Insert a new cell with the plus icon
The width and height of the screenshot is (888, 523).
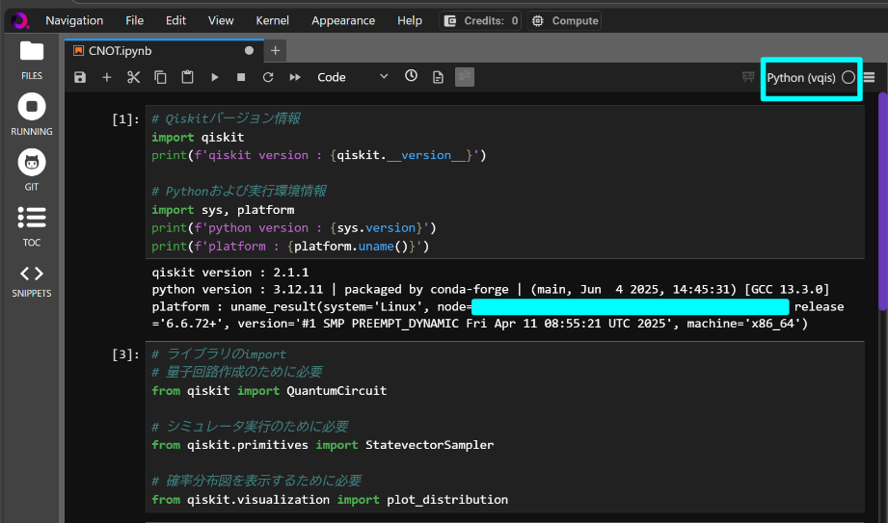point(107,77)
